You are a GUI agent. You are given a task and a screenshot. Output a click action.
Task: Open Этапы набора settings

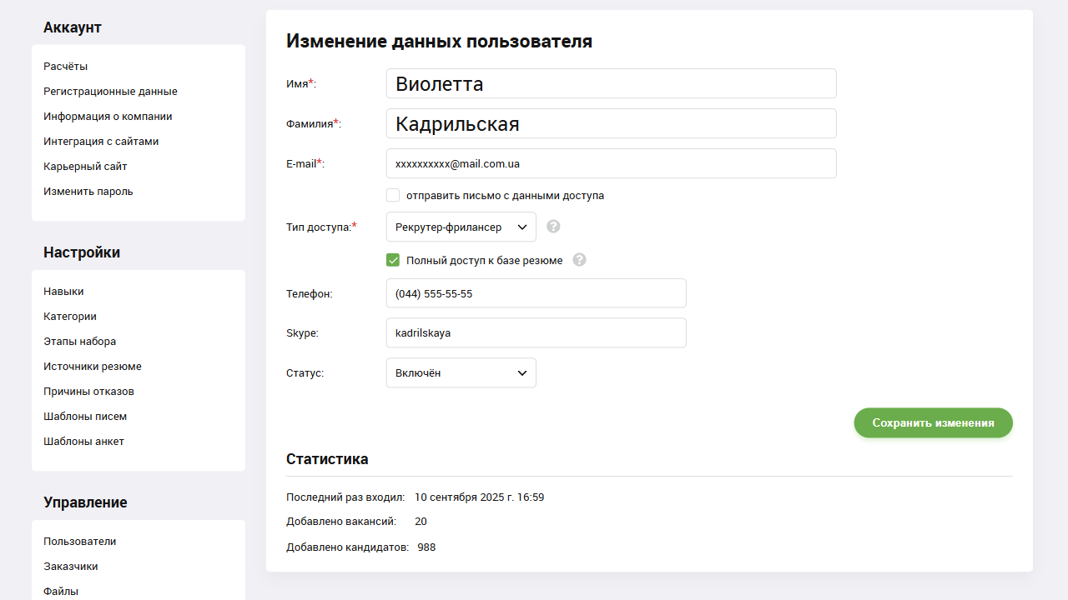pos(79,341)
